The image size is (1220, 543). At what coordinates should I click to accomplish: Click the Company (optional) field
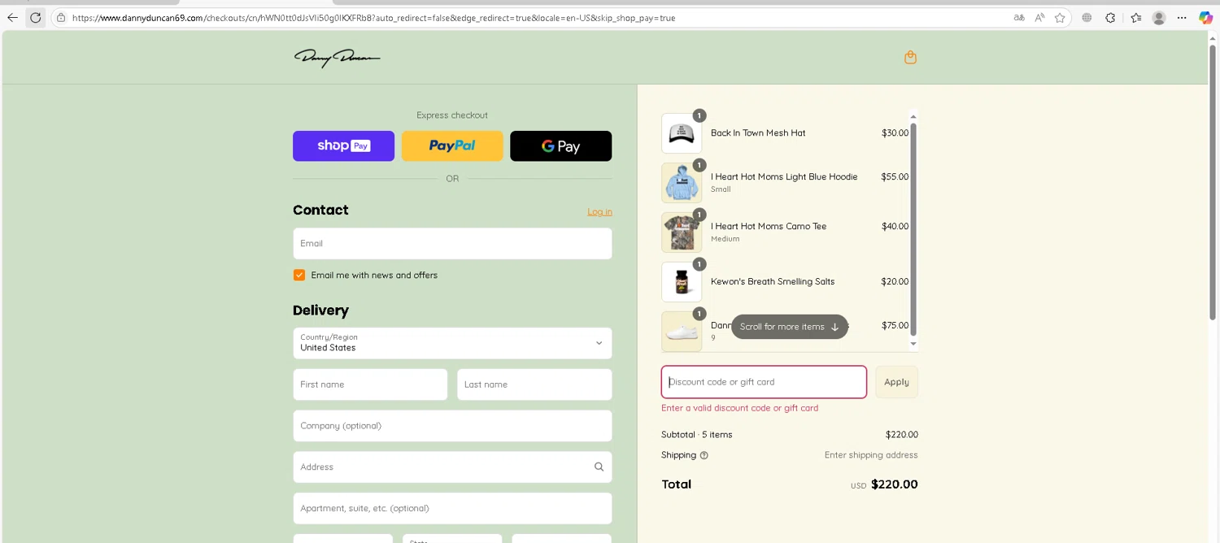(x=452, y=426)
